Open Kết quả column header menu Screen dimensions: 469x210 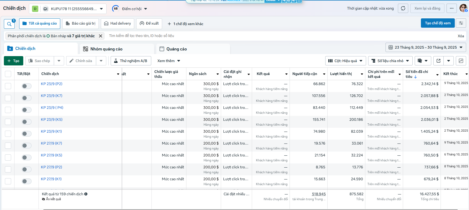[286, 74]
